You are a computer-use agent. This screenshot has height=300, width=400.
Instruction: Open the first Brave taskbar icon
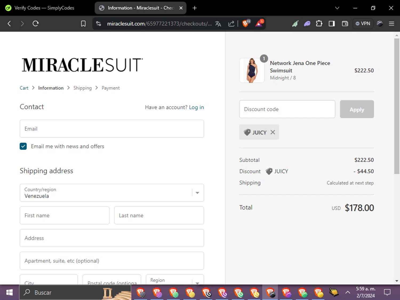click(x=141, y=293)
